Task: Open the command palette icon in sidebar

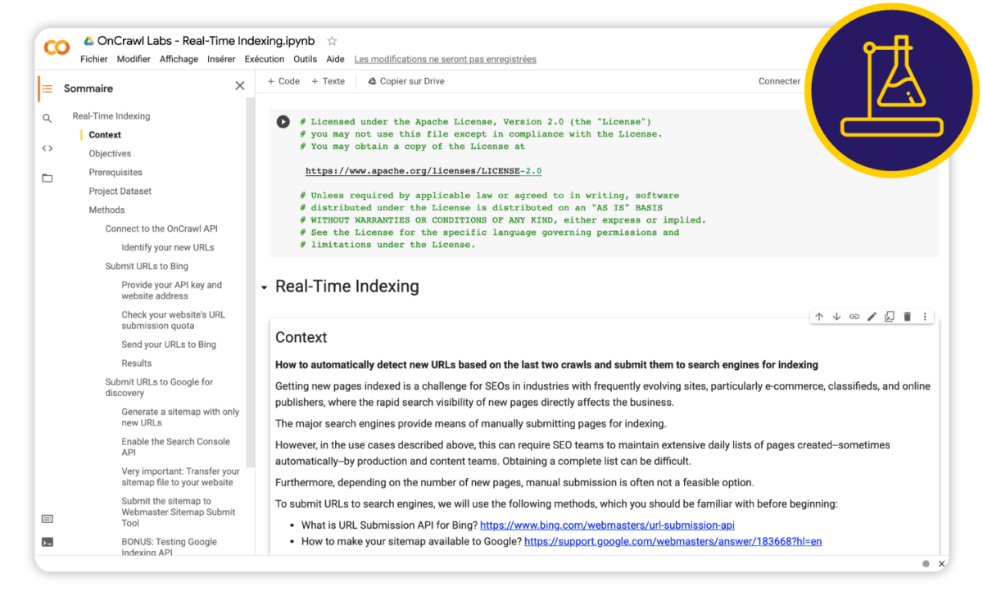Action: [48, 519]
